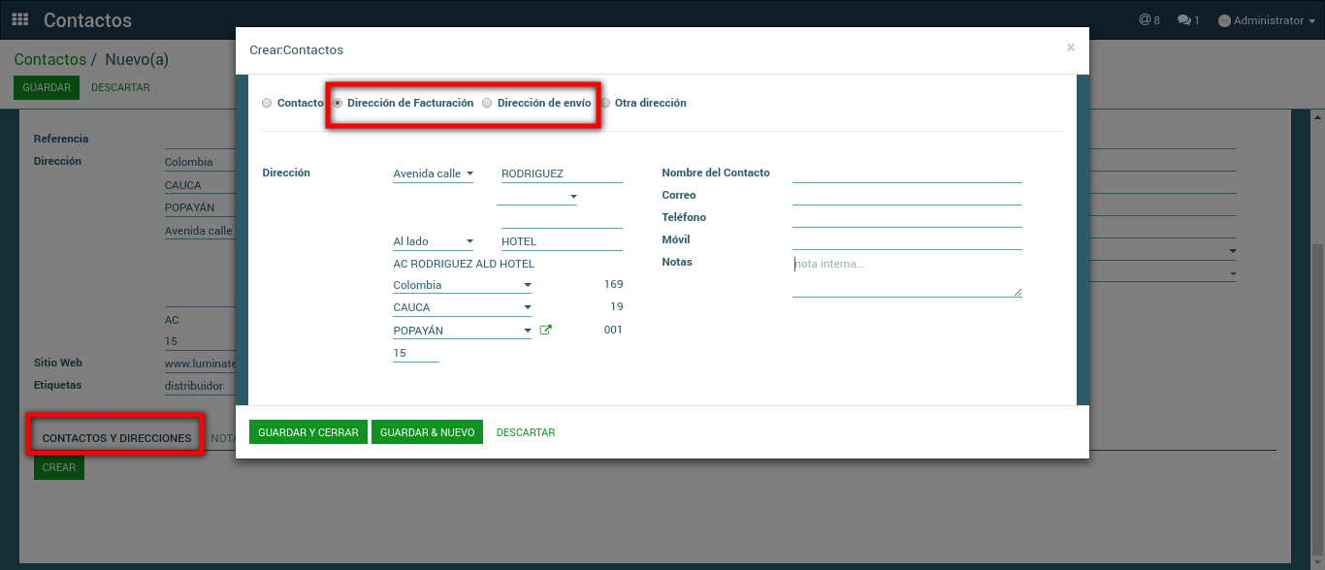
Task: Close the Crear:Contactos dialog with X
Action: pos(1070,47)
